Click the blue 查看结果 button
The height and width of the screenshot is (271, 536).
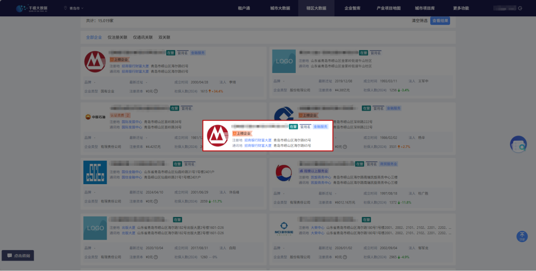click(440, 21)
